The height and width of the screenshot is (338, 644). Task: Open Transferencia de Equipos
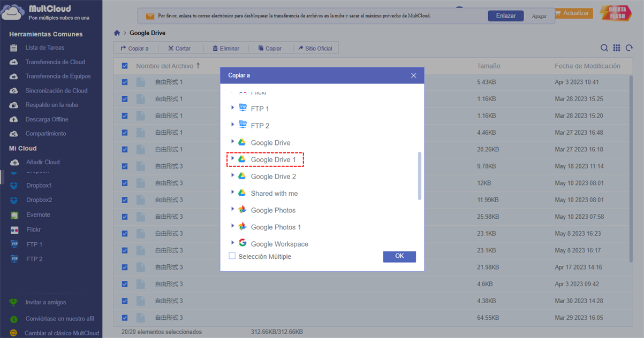(x=58, y=76)
